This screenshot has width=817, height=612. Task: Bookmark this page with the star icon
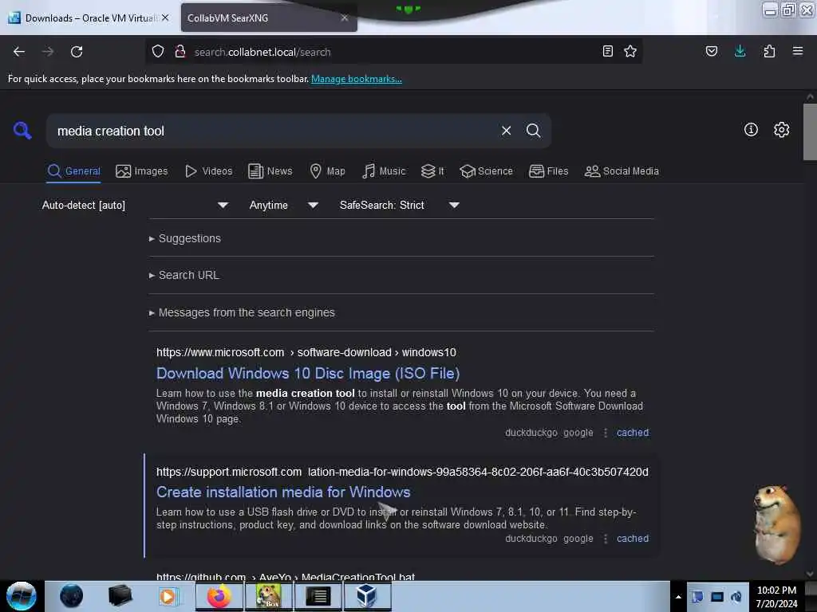[630, 51]
